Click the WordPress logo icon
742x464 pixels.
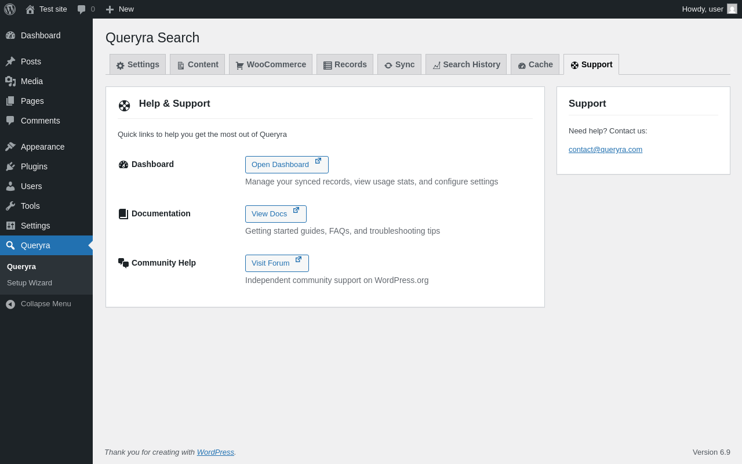[10, 9]
